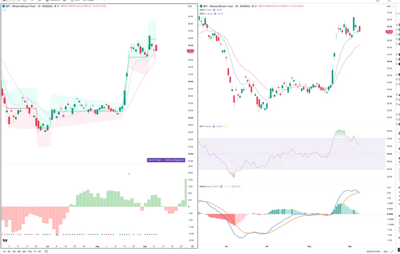Click the TradingView logo on the left chart
400x254 pixels.
point(5,240)
